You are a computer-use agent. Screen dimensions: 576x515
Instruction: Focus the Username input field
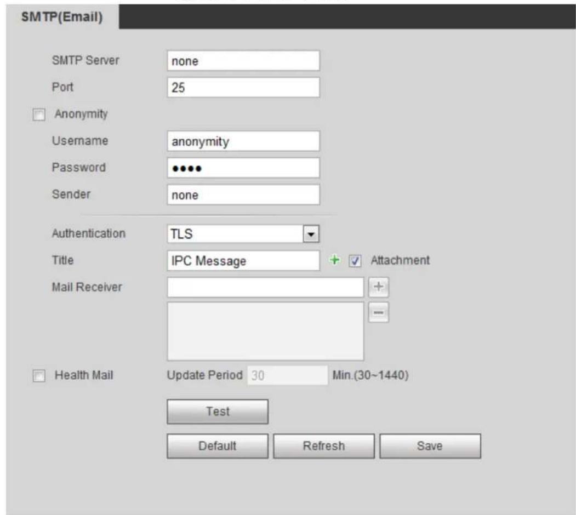click(x=243, y=141)
